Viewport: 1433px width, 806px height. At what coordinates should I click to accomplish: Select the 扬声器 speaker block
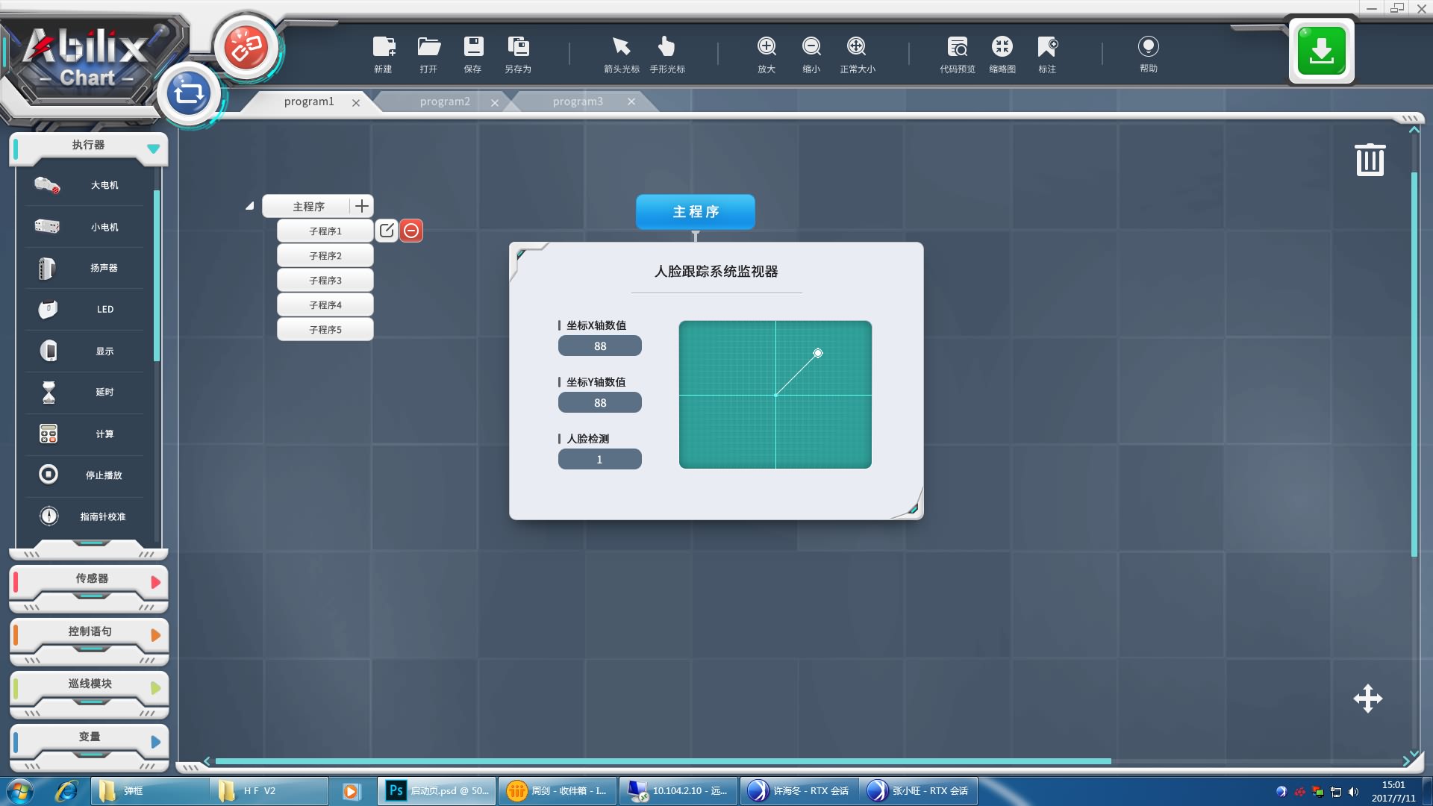point(84,268)
